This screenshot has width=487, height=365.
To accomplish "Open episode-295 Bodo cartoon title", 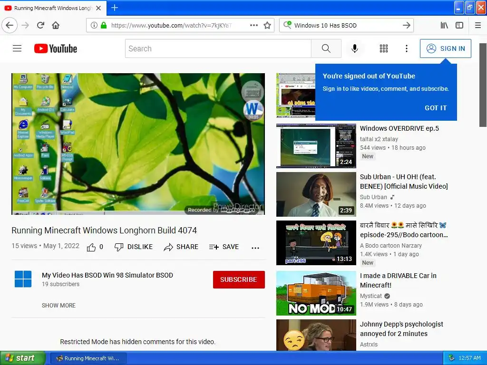I will pos(404,230).
